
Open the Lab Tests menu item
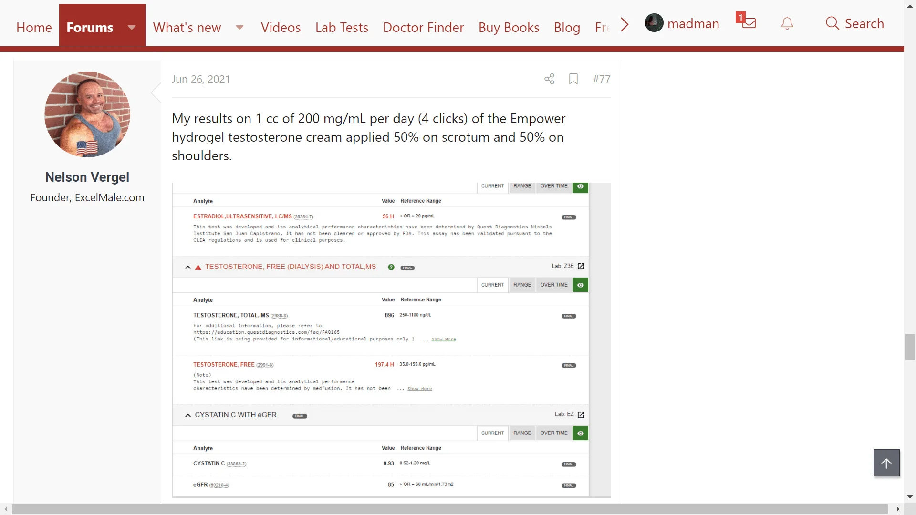(x=342, y=28)
